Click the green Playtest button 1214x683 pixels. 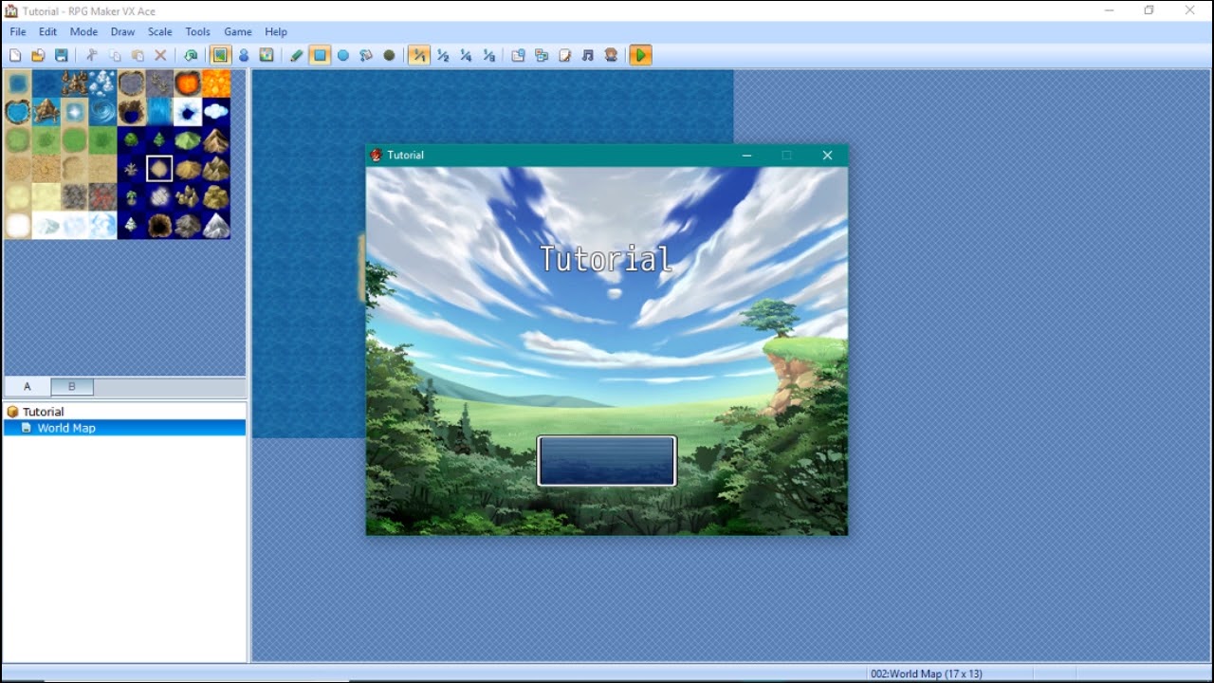point(641,56)
